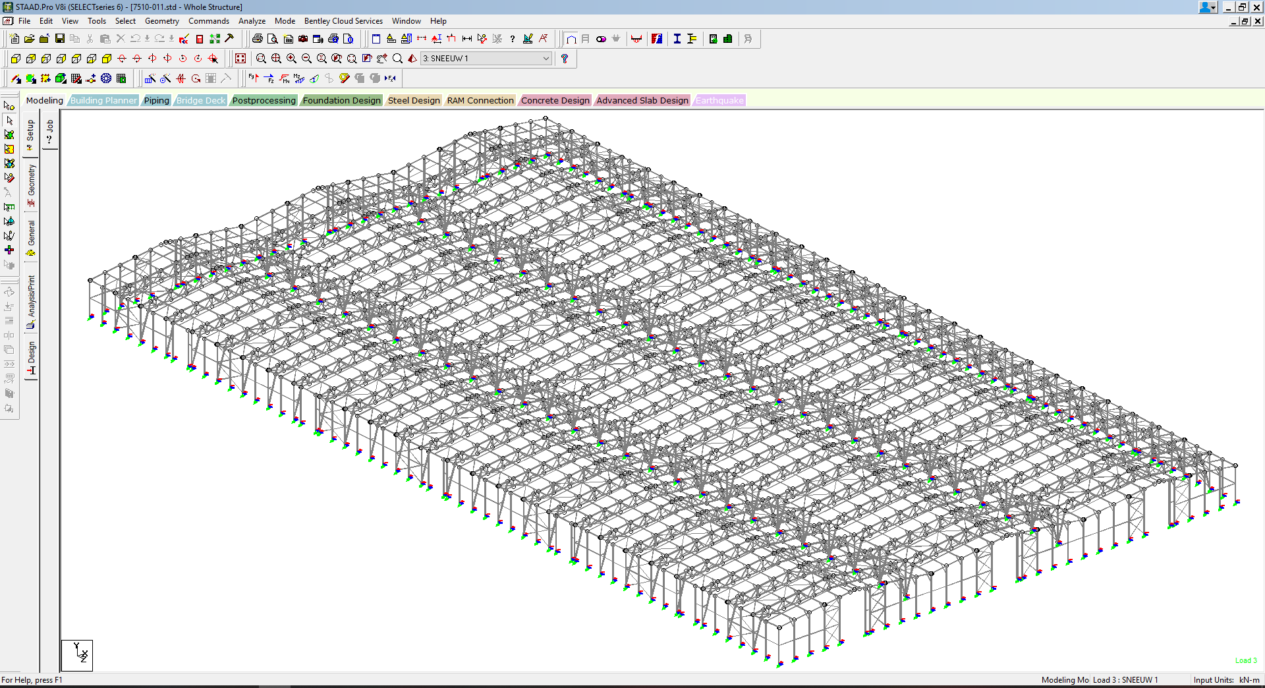Image resolution: width=1265 pixels, height=688 pixels.
Task: Select isometric view yellow cube icon
Action: [107, 59]
